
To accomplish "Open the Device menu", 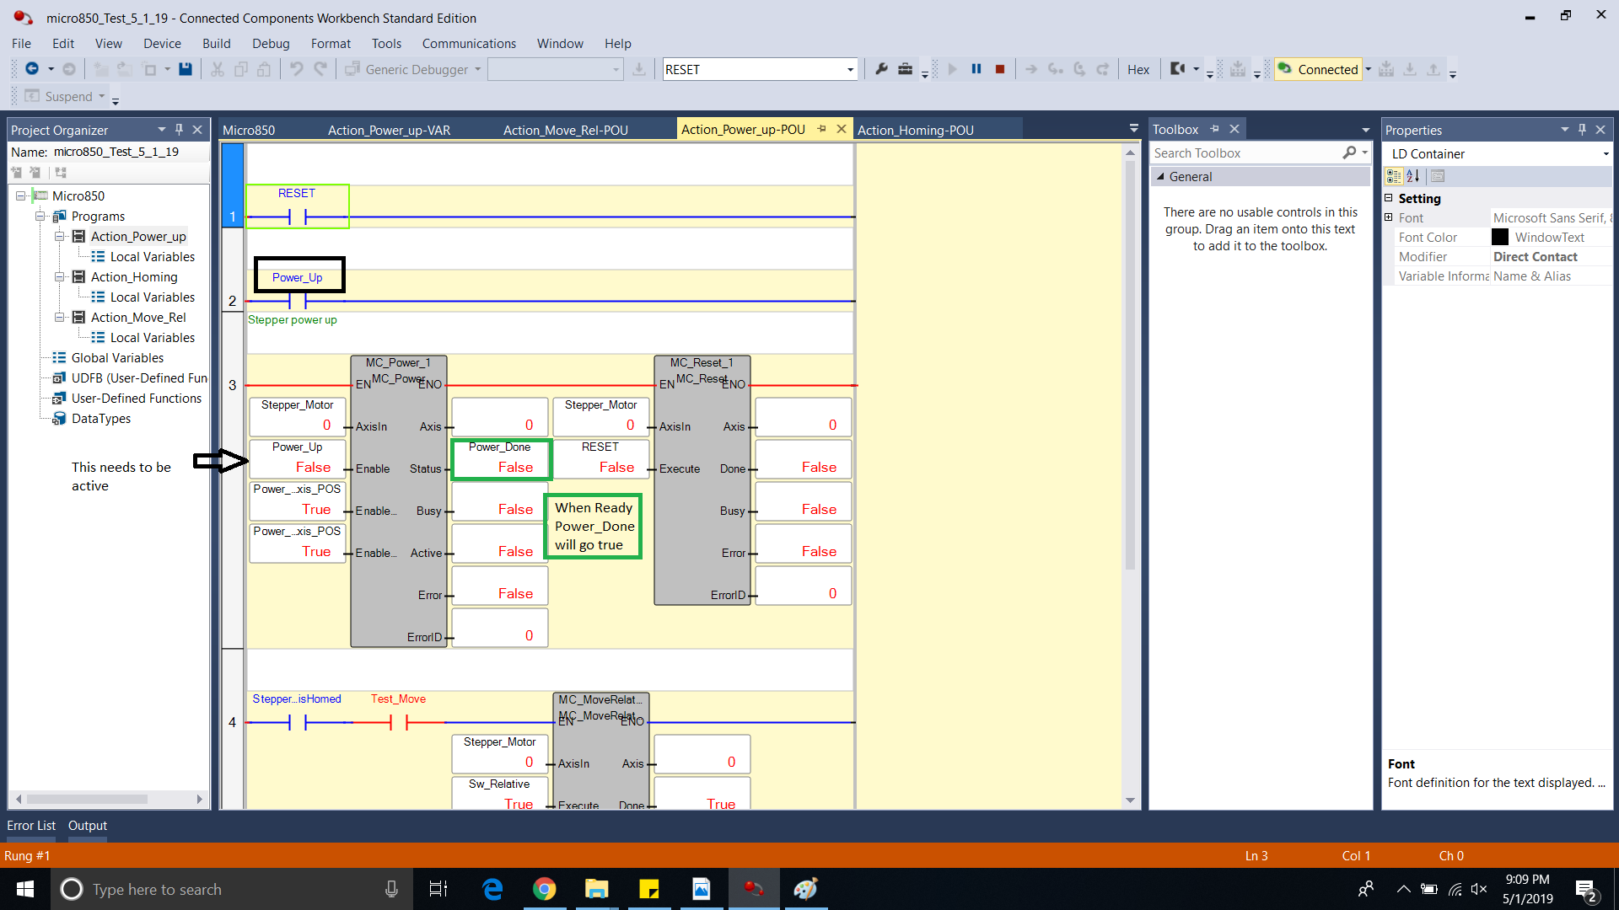I will [162, 44].
